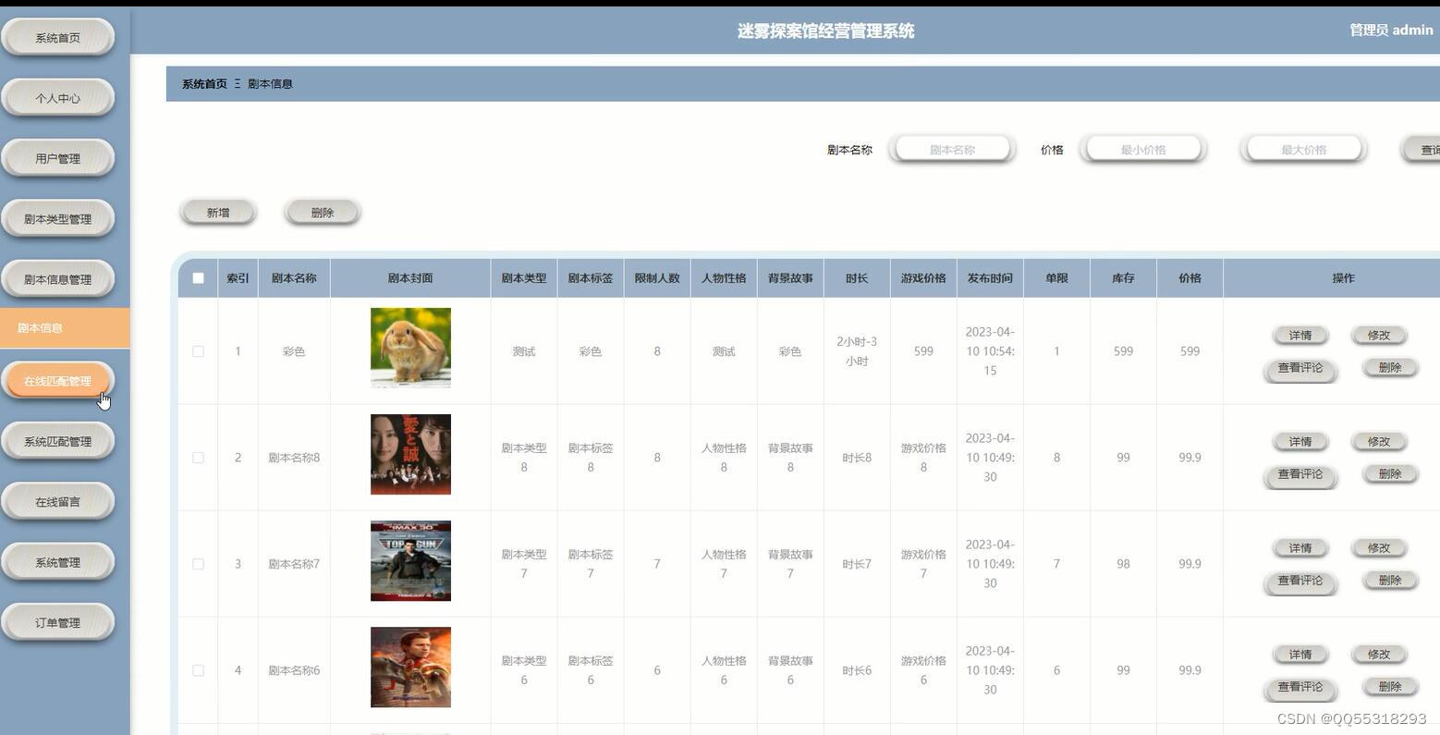Open 系统首页 in the sidebar

(57, 38)
